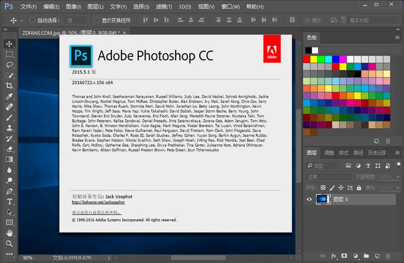Open the 文件(F) menu
The image size is (404, 263).
coord(28,7)
